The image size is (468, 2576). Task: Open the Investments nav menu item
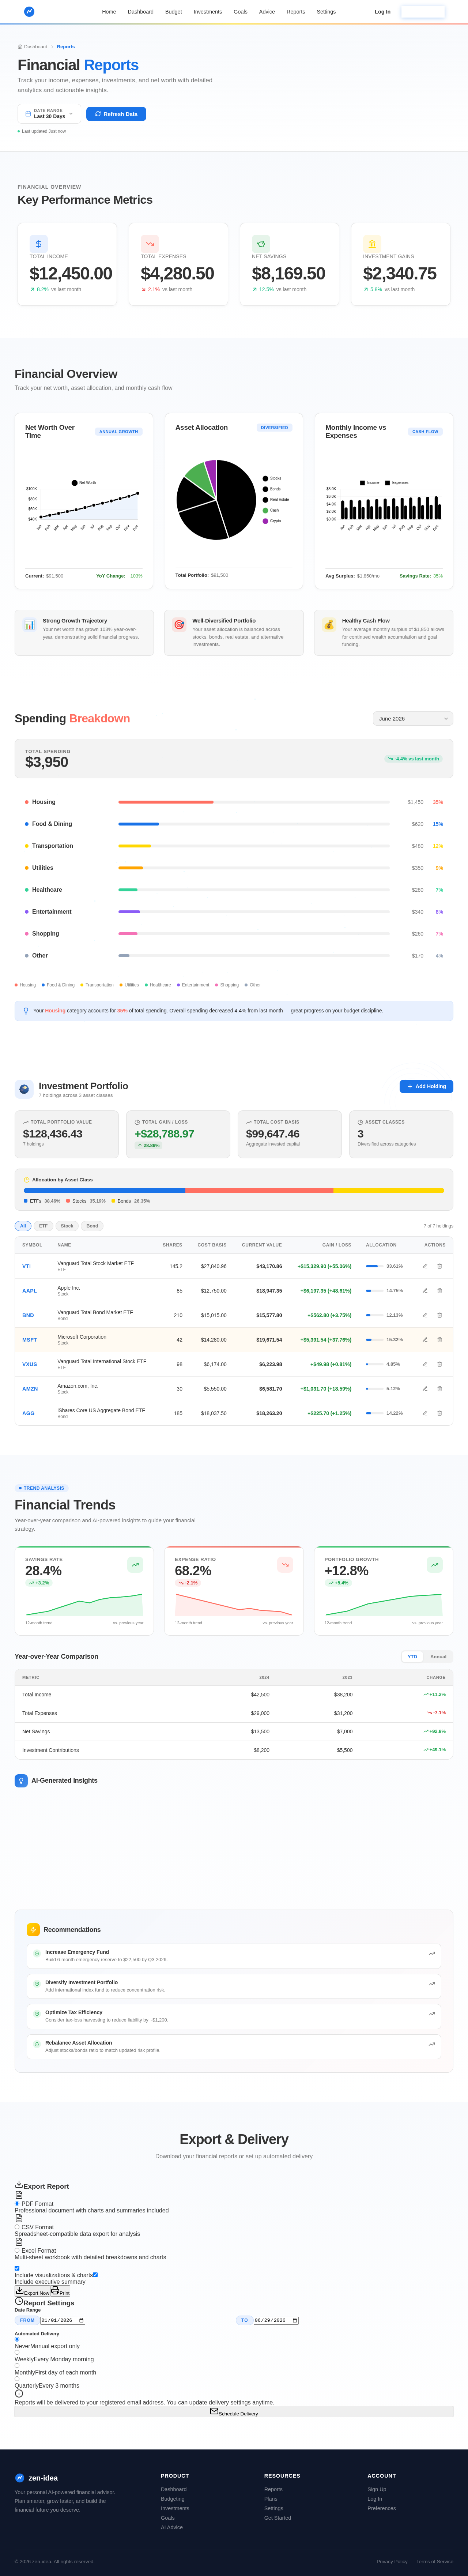[x=208, y=12]
